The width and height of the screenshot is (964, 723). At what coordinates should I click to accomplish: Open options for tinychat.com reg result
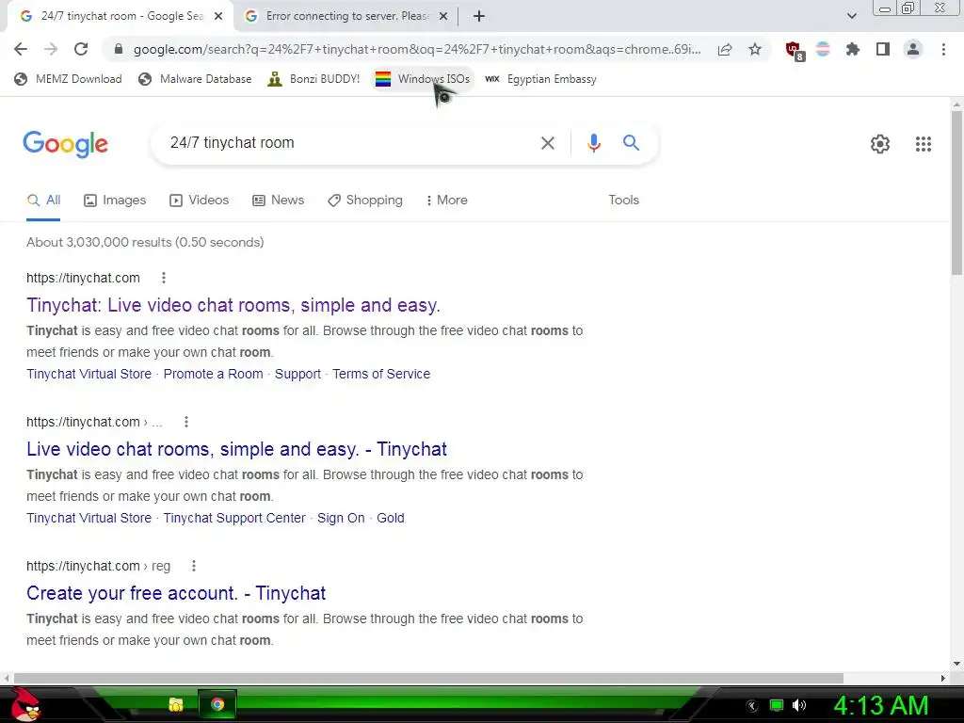pyautogui.click(x=194, y=565)
